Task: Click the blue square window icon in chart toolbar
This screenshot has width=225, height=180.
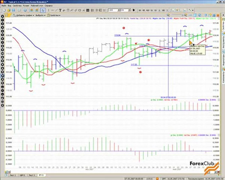Action: pos(195,15)
